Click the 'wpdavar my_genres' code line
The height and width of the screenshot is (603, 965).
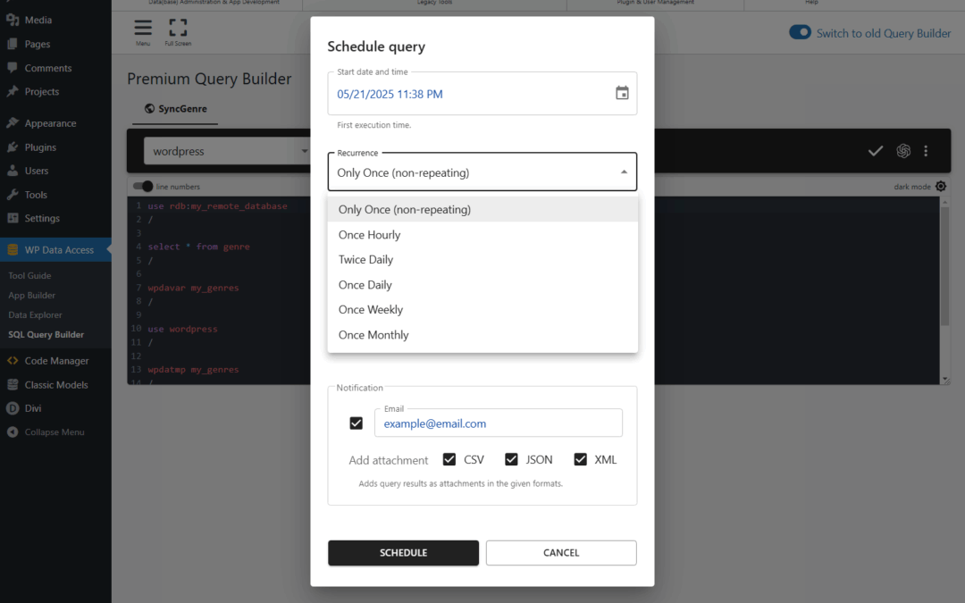tap(193, 288)
